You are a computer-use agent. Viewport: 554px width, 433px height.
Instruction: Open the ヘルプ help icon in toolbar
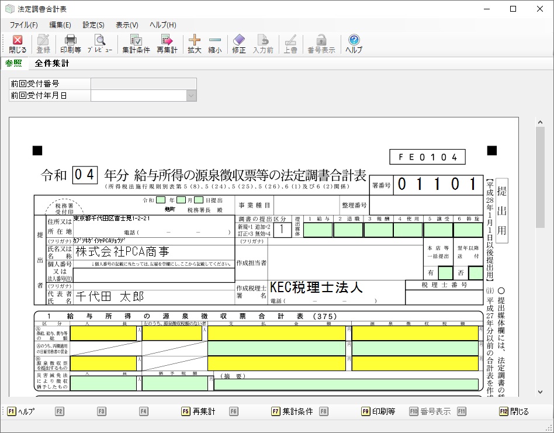354,44
